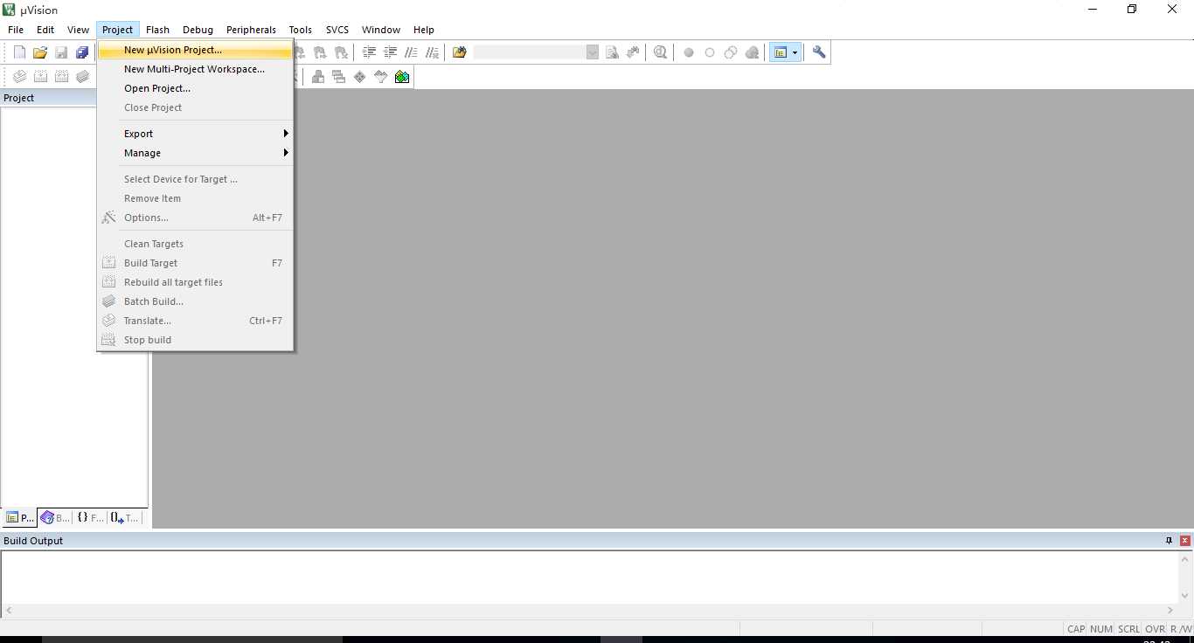Click the Open file folder icon

click(x=40, y=52)
